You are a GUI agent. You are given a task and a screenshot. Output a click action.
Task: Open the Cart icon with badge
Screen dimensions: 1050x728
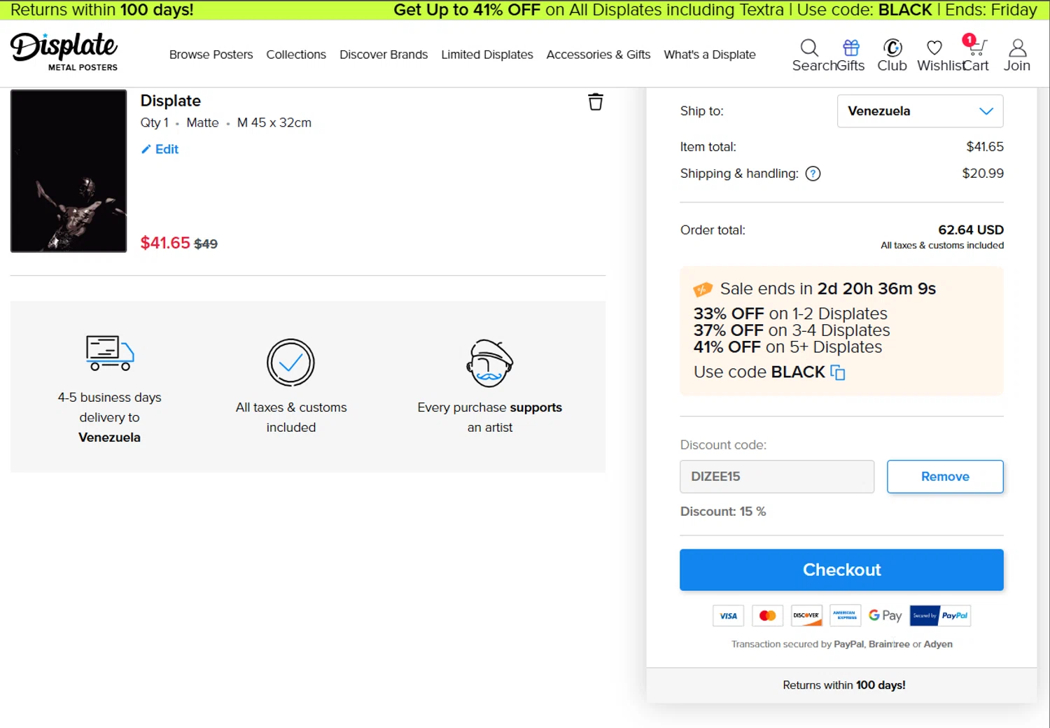click(x=974, y=45)
